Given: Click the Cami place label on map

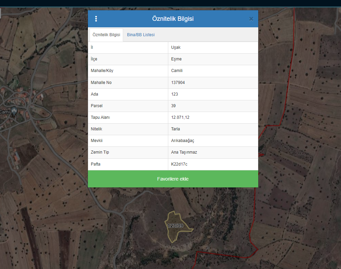Looking at the screenshot, I should (x=5, y=112).
